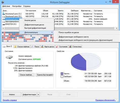Select Поиск ошибок на диске

click(87, 32)
